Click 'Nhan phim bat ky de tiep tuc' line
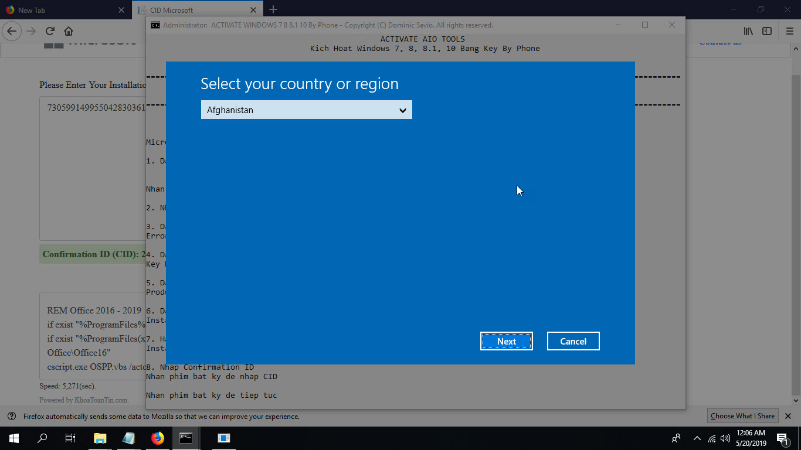The image size is (801, 450). point(211,396)
